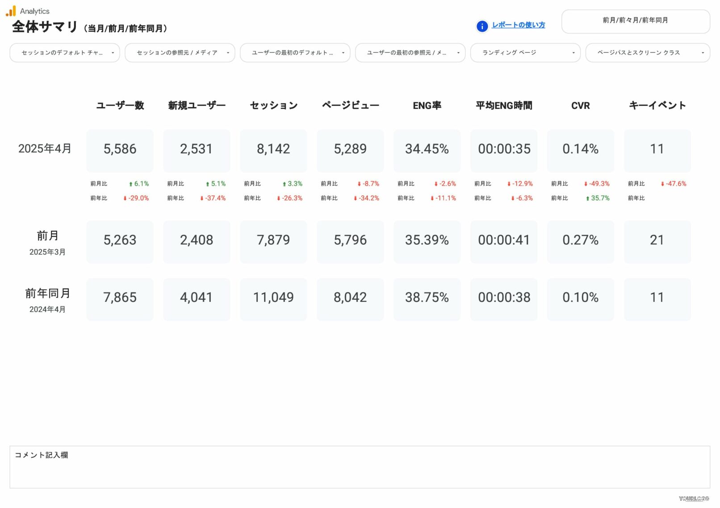Click the green up arrow beside 35.7%
720x508 pixels.
[x=587, y=198]
